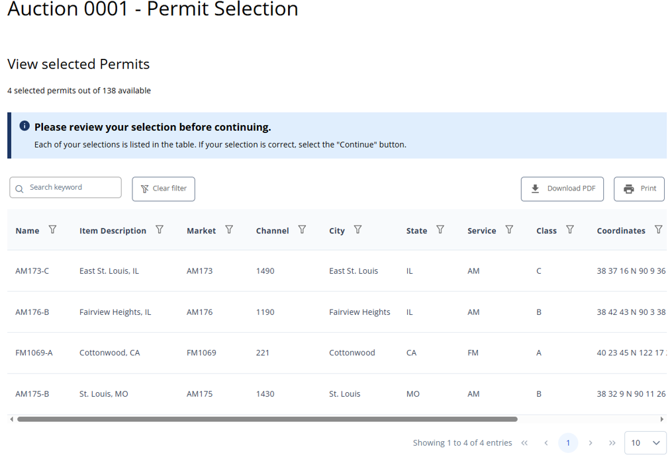This screenshot has height=459, width=672.
Task: Expand the rows-per-page dropdown showing 10
Action: (x=646, y=443)
